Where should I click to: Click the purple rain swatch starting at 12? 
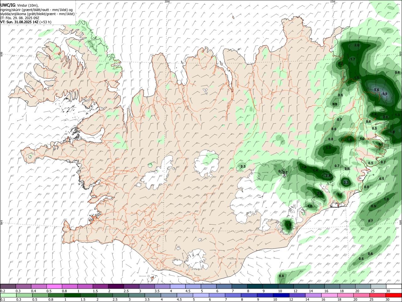(x=297, y=295)
